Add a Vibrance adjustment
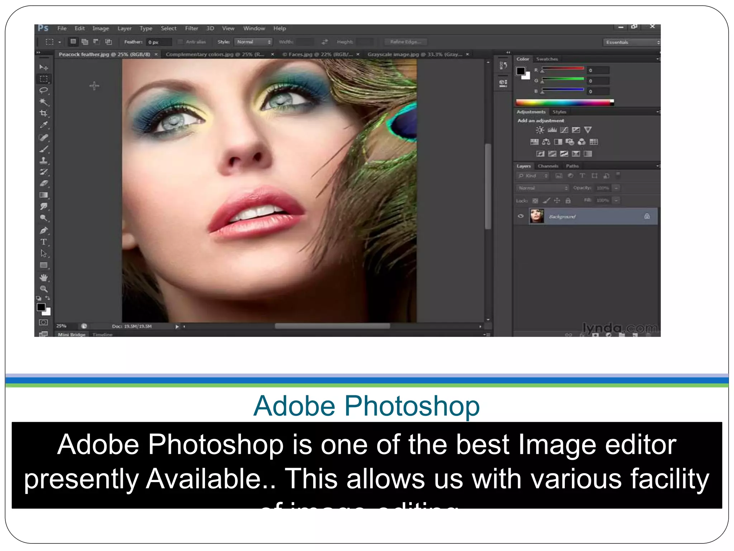This screenshot has height=551, width=734. (588, 130)
